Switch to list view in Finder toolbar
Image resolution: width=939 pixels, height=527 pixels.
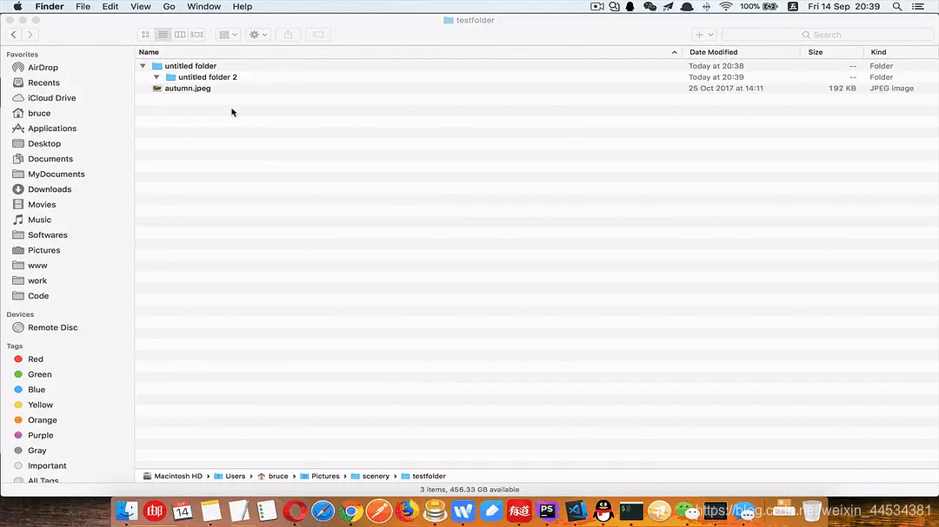[x=163, y=35]
